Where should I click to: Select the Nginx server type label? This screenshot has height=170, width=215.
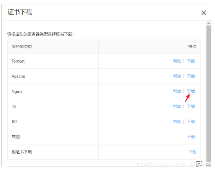(x=17, y=91)
